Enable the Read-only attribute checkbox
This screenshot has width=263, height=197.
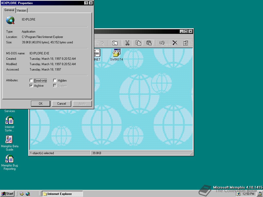point(31,81)
